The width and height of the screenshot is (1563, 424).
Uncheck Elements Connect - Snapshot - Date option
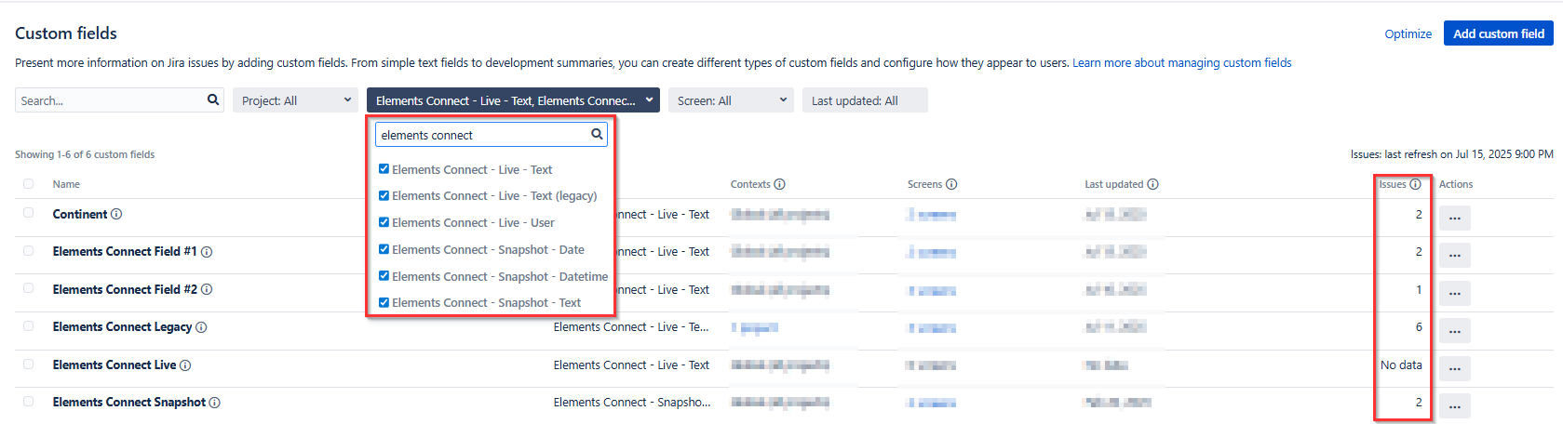point(384,249)
